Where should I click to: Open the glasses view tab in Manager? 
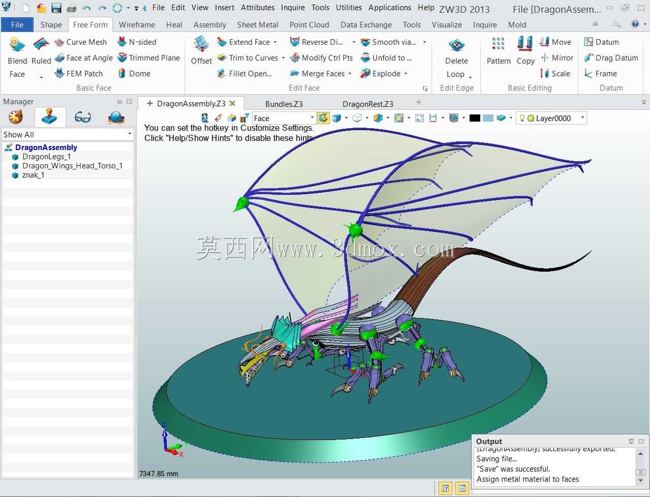point(82,118)
